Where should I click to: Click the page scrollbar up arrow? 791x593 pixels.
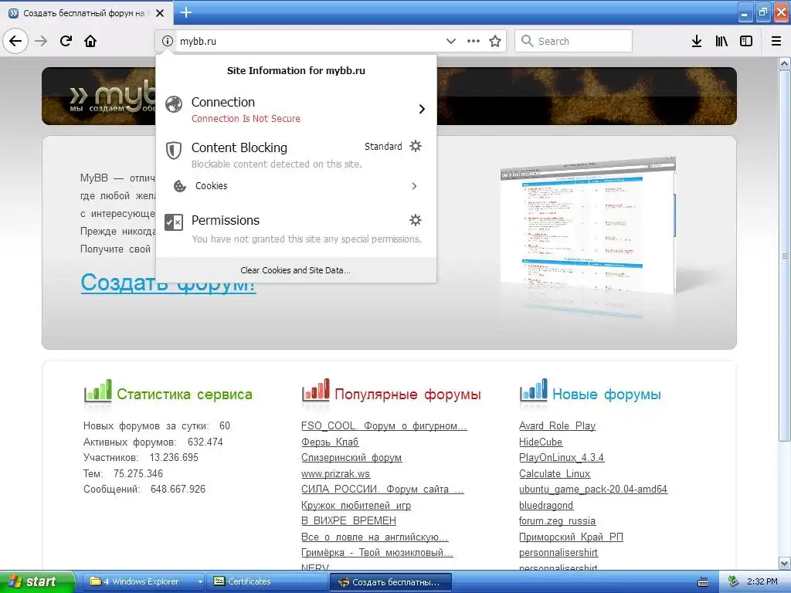click(785, 63)
